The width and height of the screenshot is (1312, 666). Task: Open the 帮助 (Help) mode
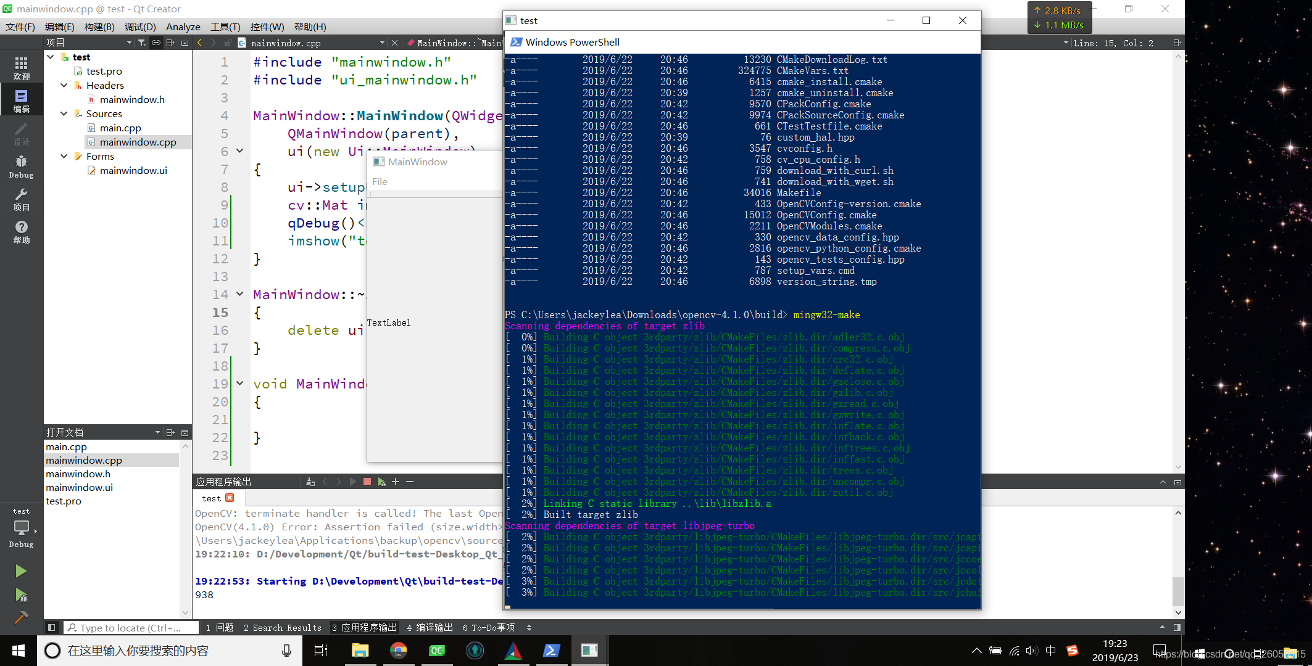(22, 231)
